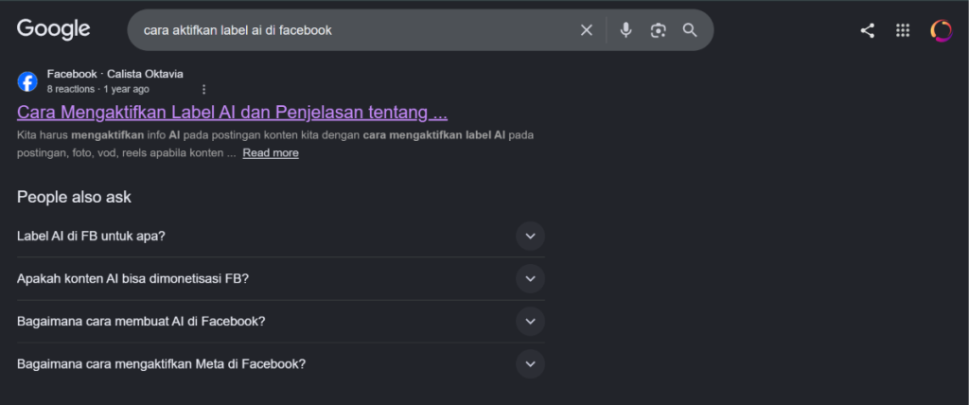969x405 pixels.
Task: Click the "Read more" link
Action: 271,152
